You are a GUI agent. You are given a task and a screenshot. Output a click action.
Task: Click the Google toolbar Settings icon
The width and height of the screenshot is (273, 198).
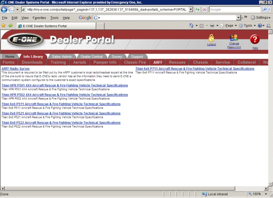pos(253,17)
